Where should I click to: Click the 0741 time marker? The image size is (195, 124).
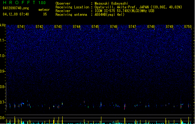click(21, 27)
